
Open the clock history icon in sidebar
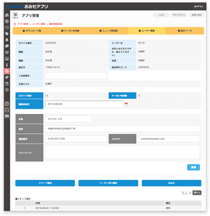(x=7, y=27)
